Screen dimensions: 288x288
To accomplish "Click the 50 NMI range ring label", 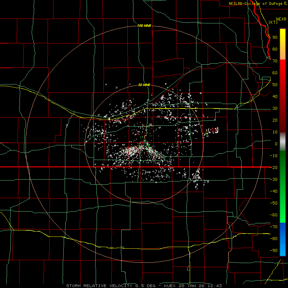I will pyautogui.click(x=144, y=85).
